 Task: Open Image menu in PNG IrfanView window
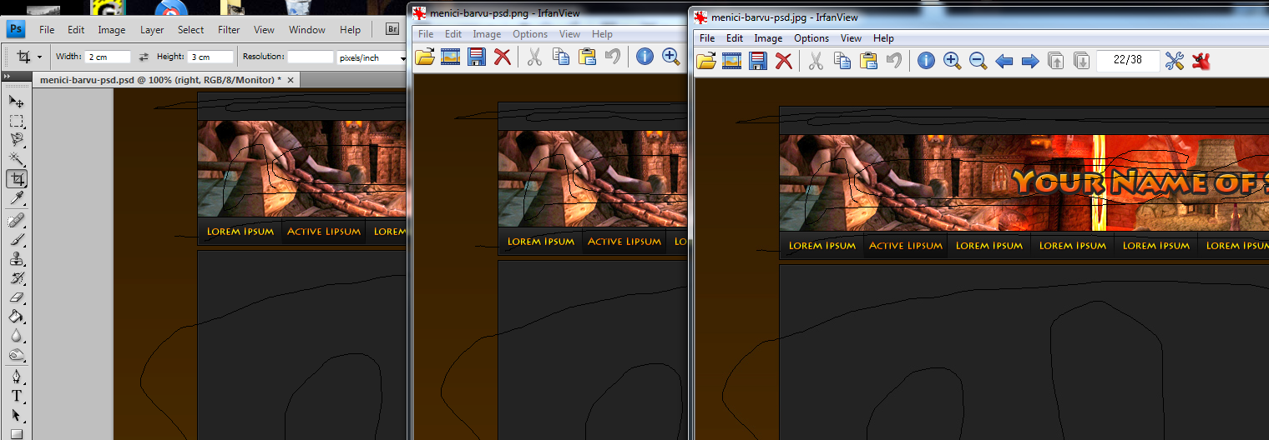tap(487, 34)
